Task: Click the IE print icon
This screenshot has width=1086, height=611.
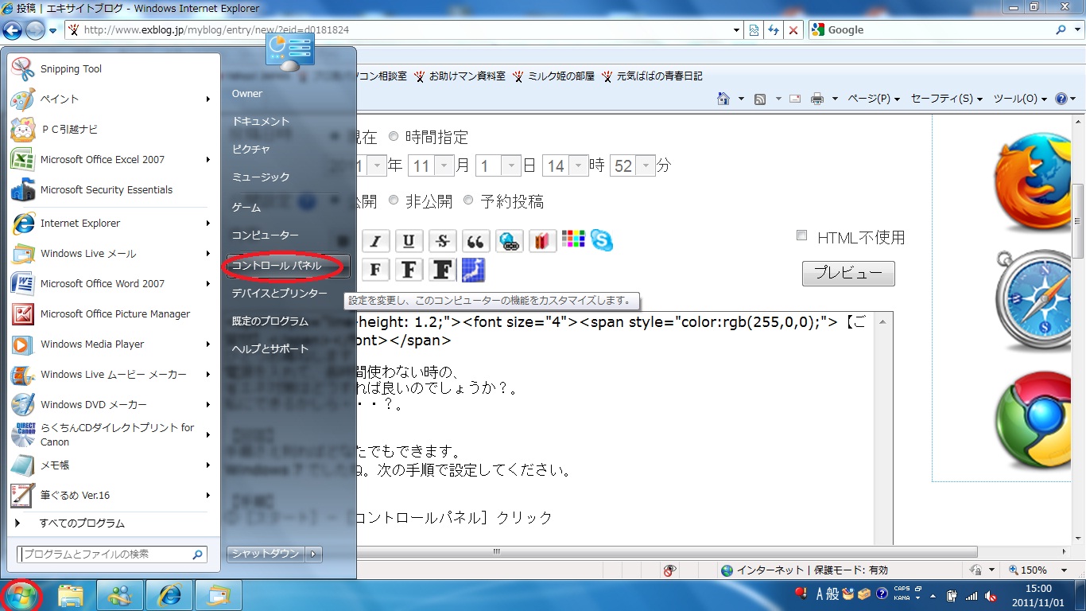Action: (816, 99)
